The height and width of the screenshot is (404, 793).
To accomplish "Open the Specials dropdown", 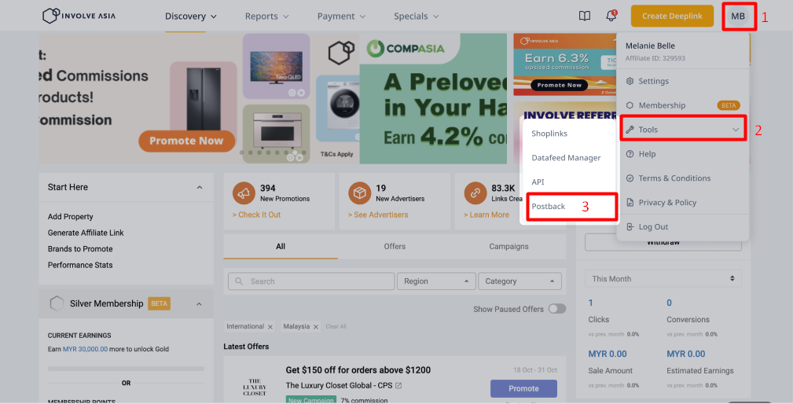I will tap(417, 17).
